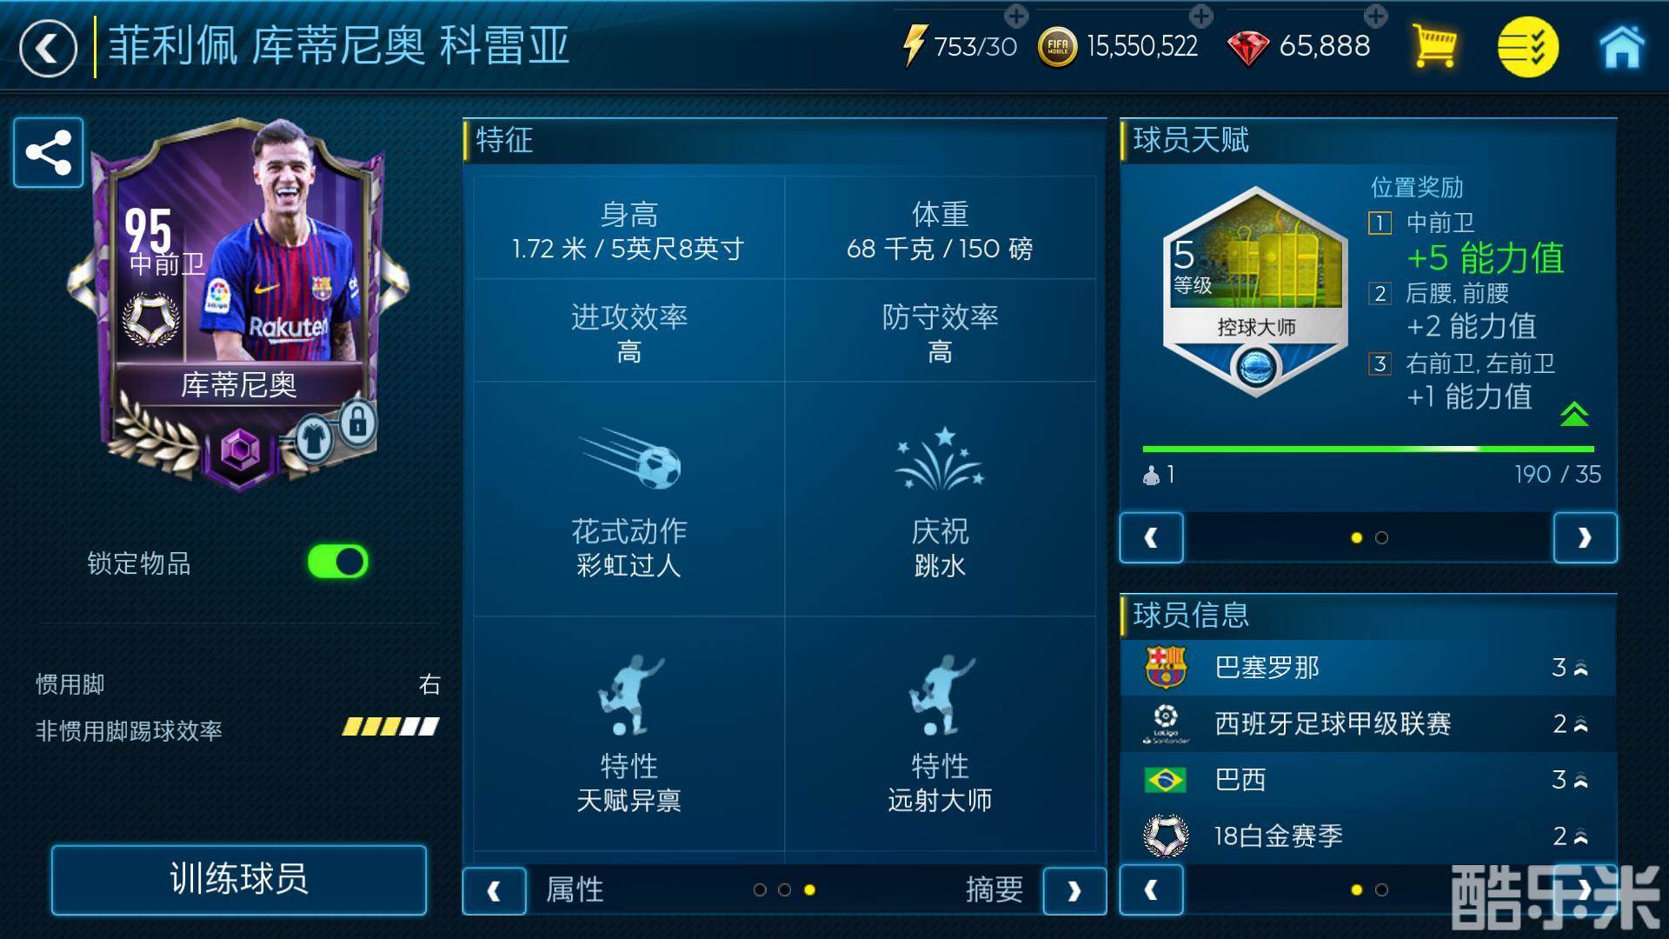Switch to the 摘要 summary tab
This screenshot has height=939, width=1669.
994,889
